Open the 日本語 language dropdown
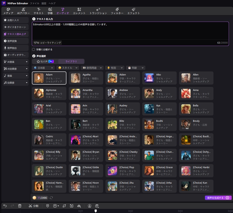The image size is (233, 213). [x=43, y=68]
